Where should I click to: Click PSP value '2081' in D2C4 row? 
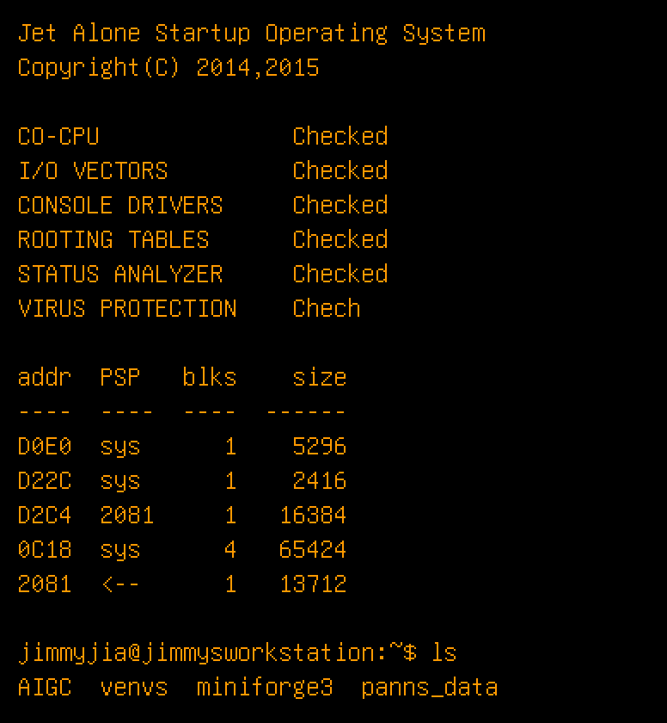tap(127, 515)
